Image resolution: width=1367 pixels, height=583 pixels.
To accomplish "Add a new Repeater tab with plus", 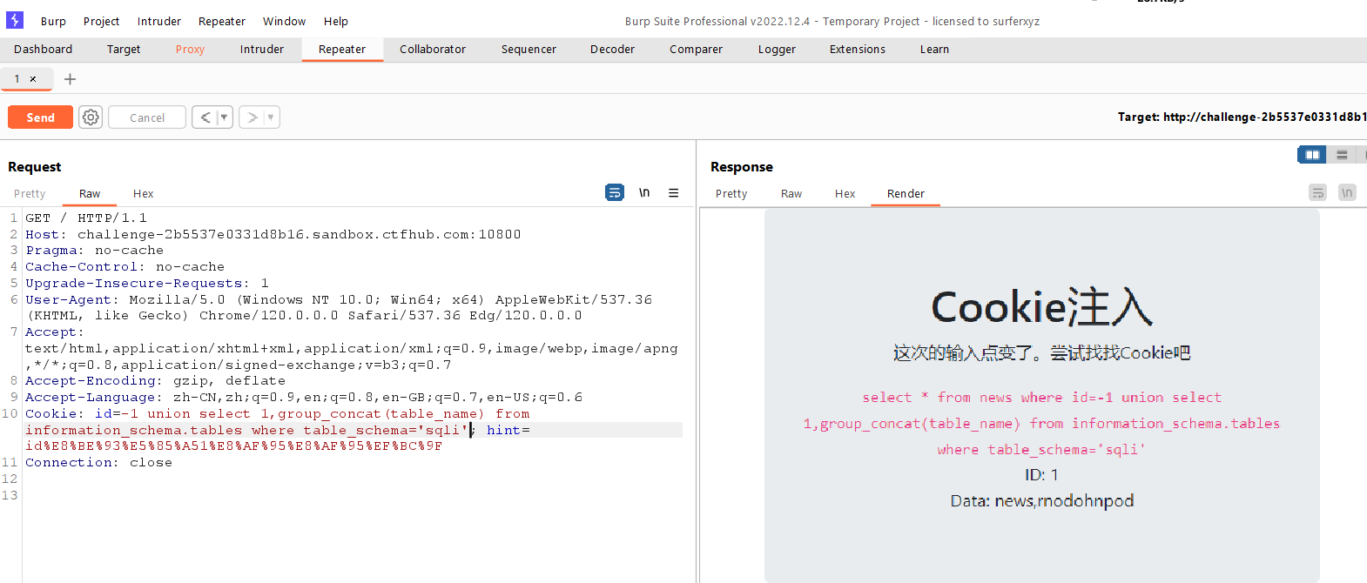I will (71, 79).
